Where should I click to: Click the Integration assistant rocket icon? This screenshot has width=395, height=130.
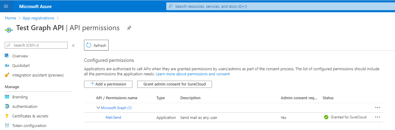click(7, 75)
